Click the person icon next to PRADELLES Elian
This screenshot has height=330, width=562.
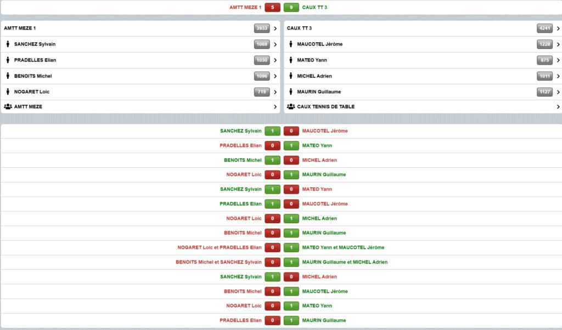pos(8,60)
